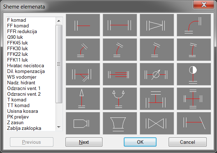Choose the Usisna kosara suction basket symbol
The height and width of the screenshot is (153, 217).
click(83, 123)
